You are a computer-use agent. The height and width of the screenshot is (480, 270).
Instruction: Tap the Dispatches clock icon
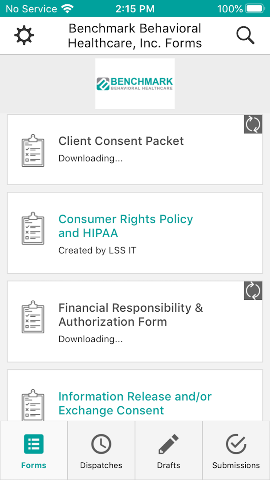pyautogui.click(x=101, y=444)
